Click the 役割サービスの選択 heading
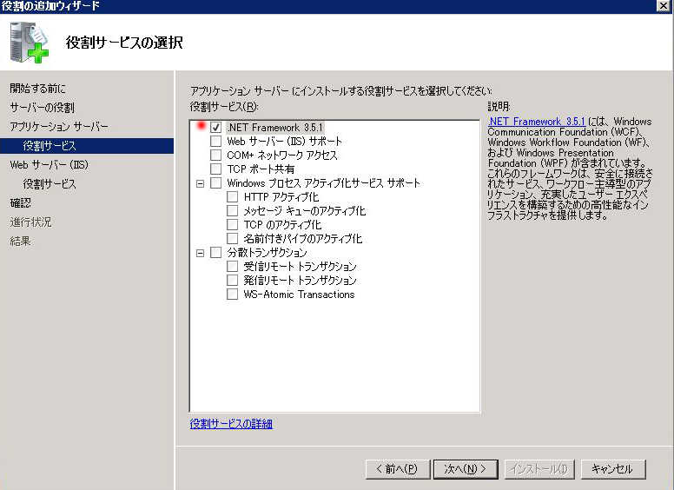 click(124, 42)
